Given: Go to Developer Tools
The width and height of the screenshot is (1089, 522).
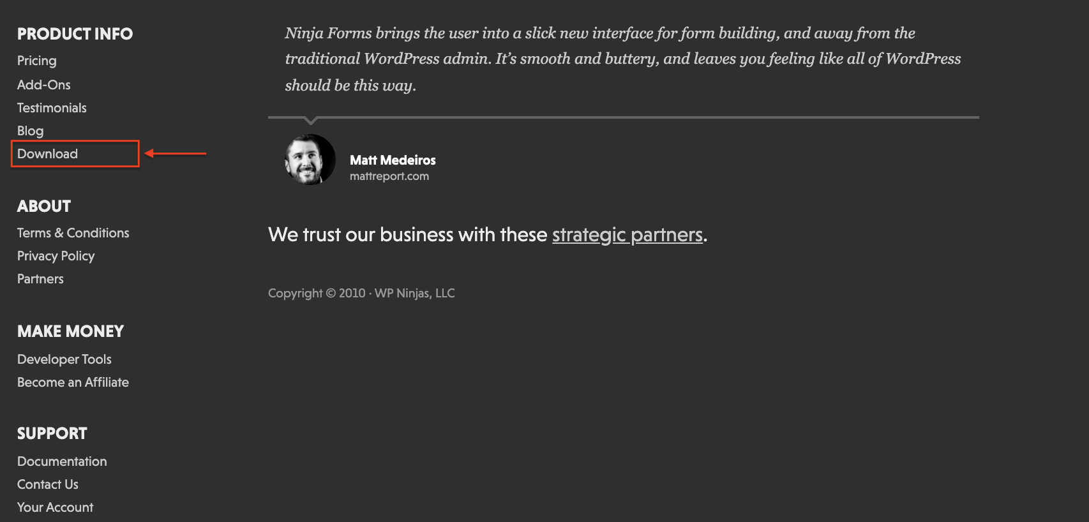Looking at the screenshot, I should (x=64, y=359).
